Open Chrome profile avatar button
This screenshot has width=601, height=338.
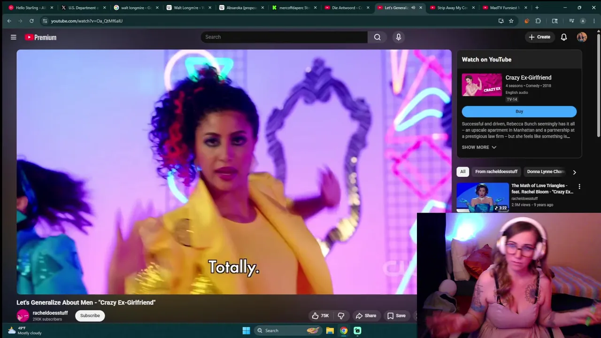click(583, 21)
